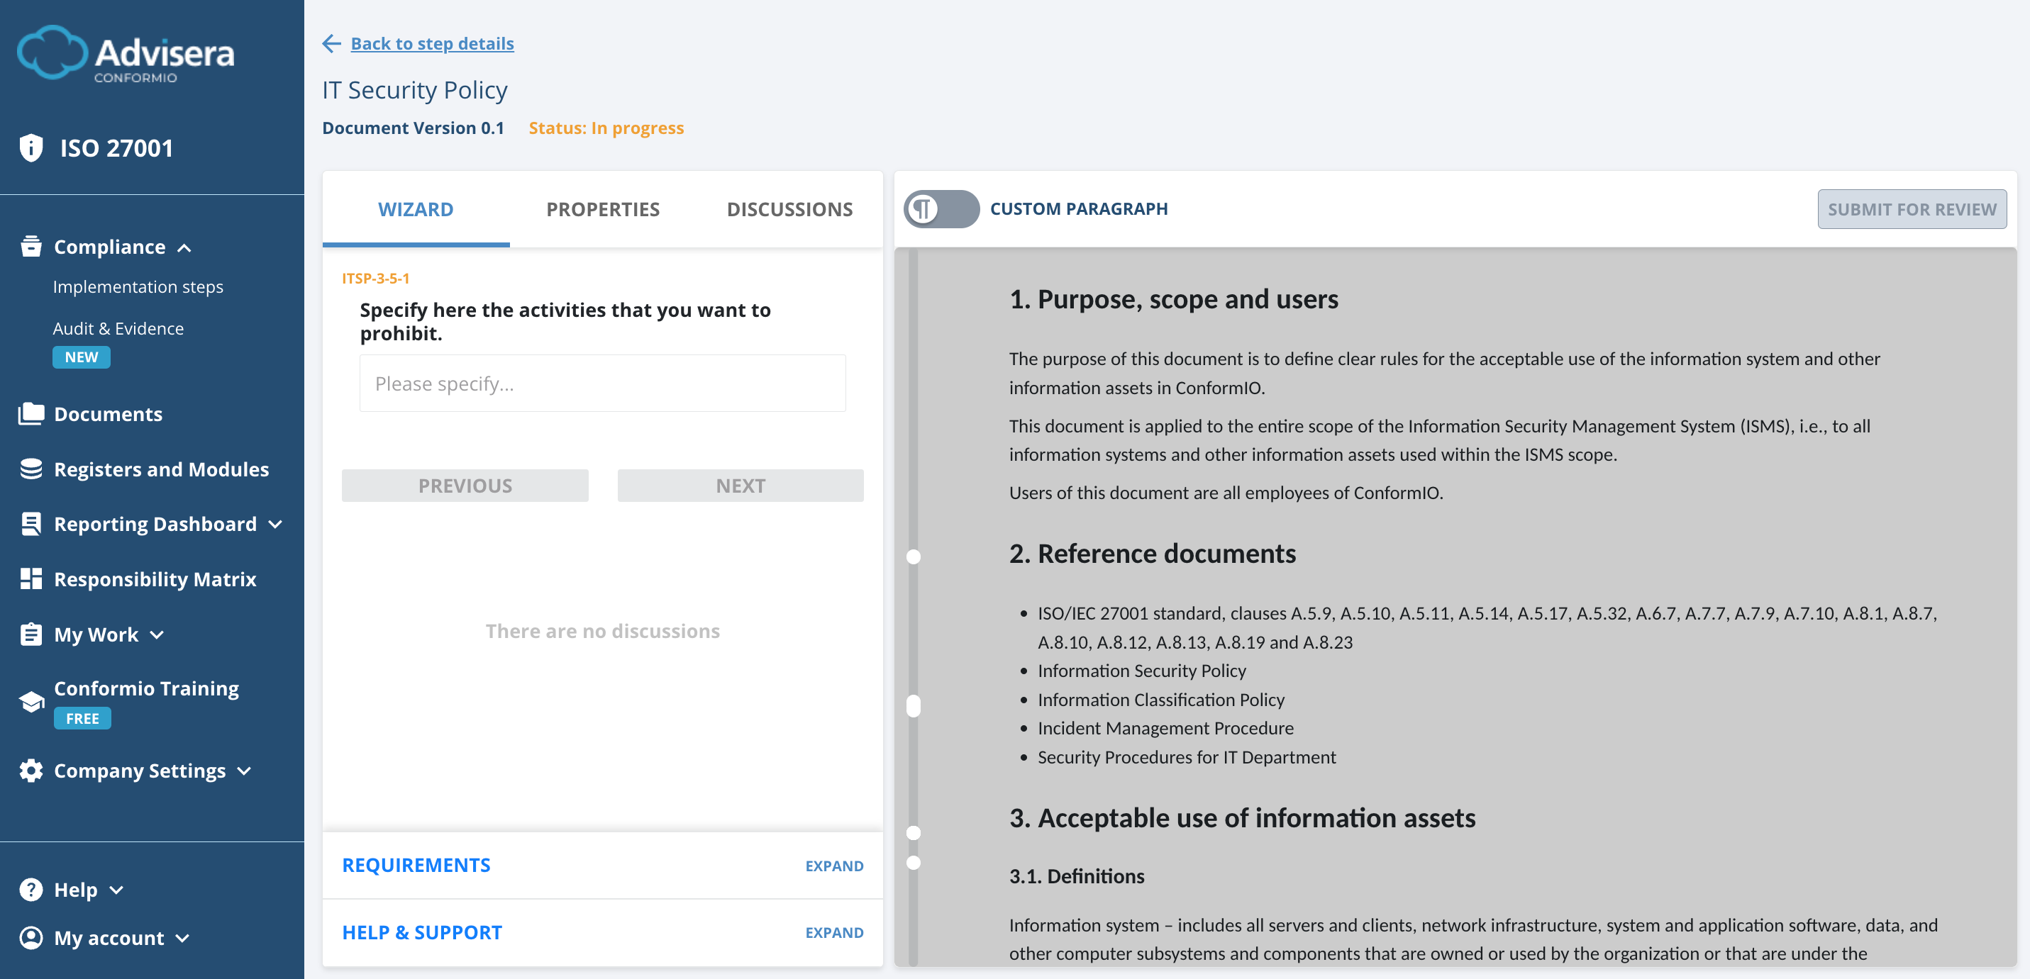2030x979 pixels.
Task: Select the ISO 27001 shield icon
Action: click(30, 147)
